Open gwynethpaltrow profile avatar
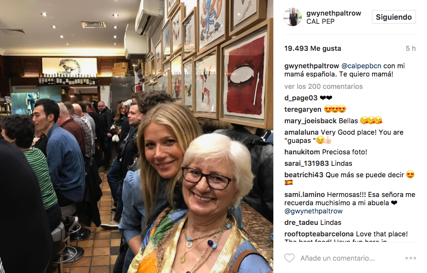The image size is (427, 273). point(293,17)
